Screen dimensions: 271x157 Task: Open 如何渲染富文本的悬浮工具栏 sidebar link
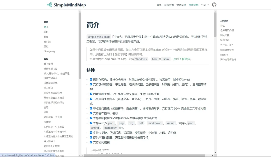(58, 137)
